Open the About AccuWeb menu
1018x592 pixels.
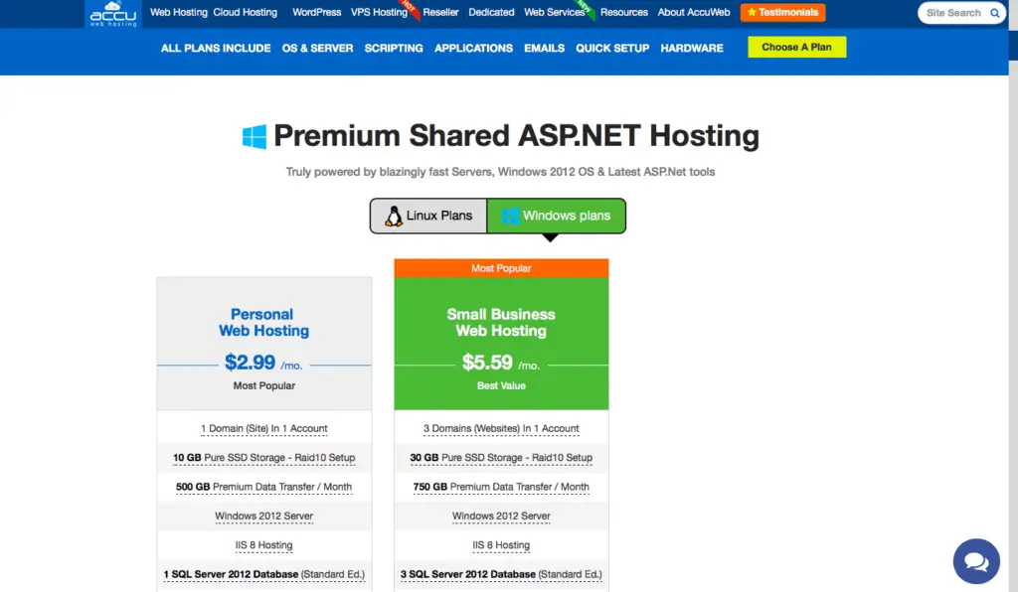(693, 12)
